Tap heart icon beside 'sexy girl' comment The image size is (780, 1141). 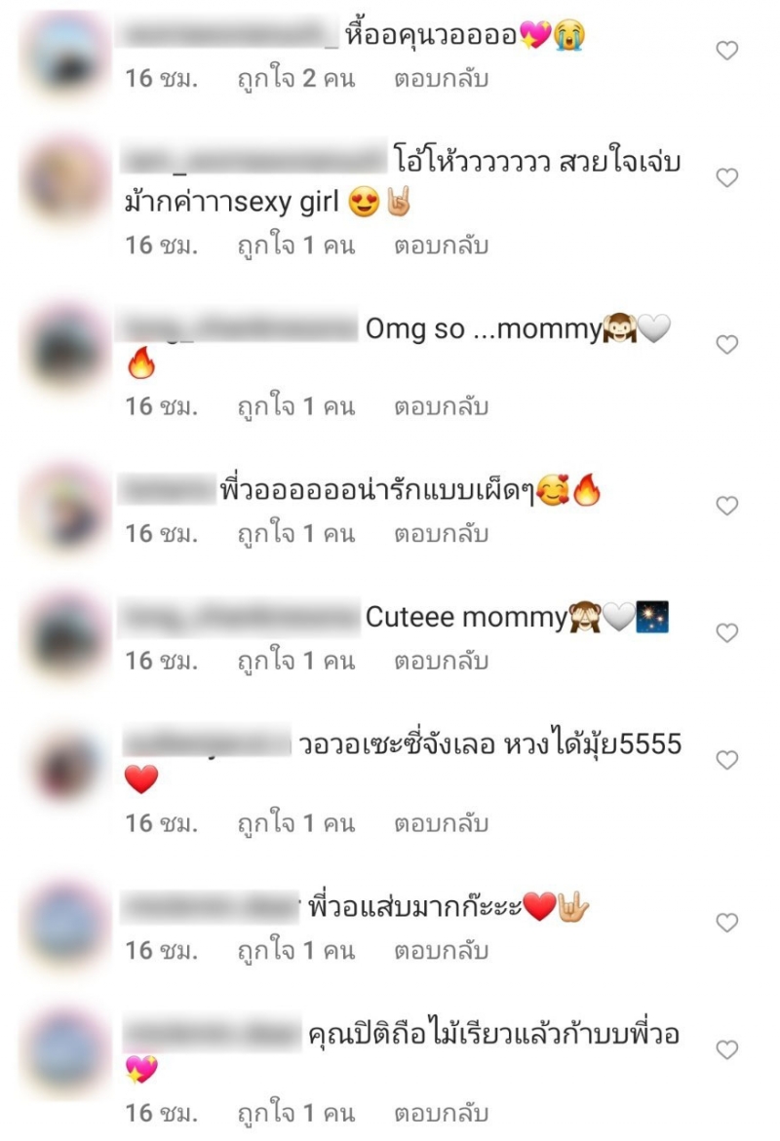click(x=726, y=177)
